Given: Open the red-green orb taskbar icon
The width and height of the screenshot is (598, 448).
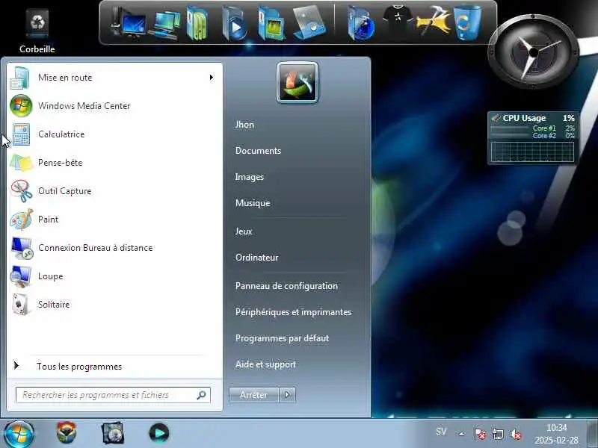Looking at the screenshot, I should pyautogui.click(x=67, y=433).
